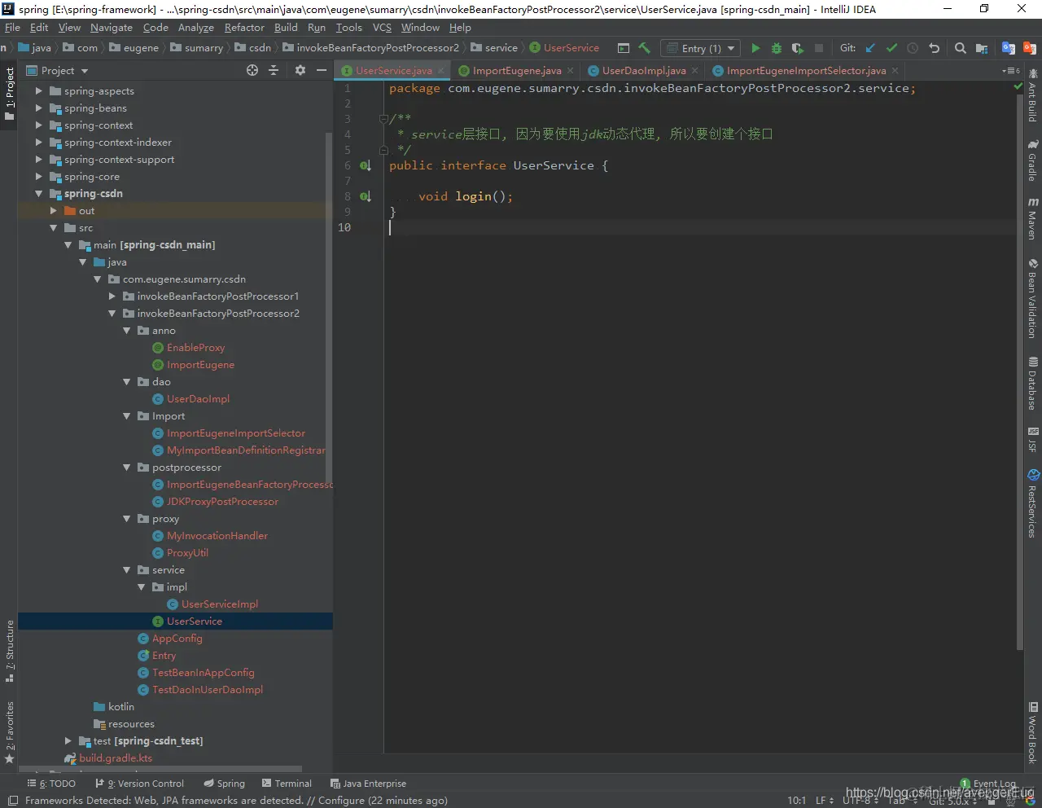Show hidden editor tabs list dropdown
This screenshot has height=808, width=1042.
click(x=1009, y=71)
